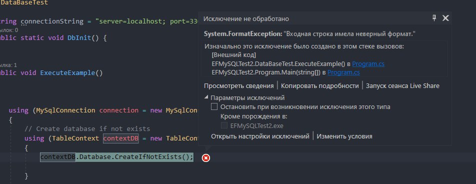
Task: Click the connectionString variable name
Action: pyautogui.click(x=52, y=21)
